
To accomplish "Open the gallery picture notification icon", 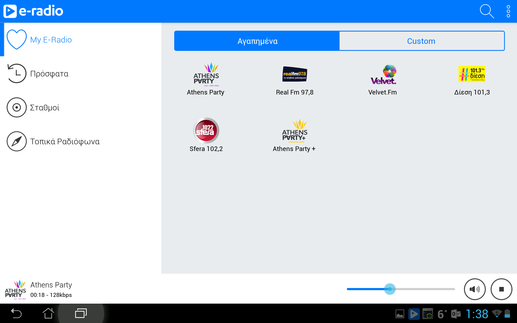I will [400, 314].
